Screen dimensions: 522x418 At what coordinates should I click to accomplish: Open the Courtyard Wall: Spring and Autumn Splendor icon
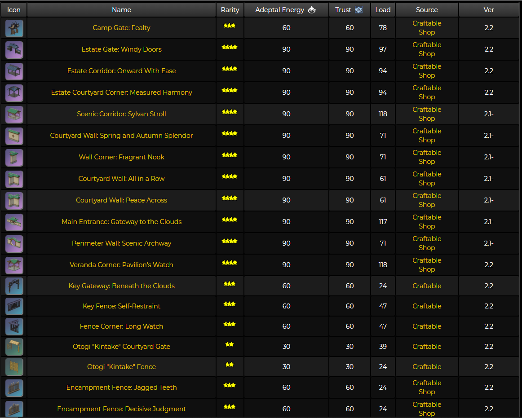[14, 136]
